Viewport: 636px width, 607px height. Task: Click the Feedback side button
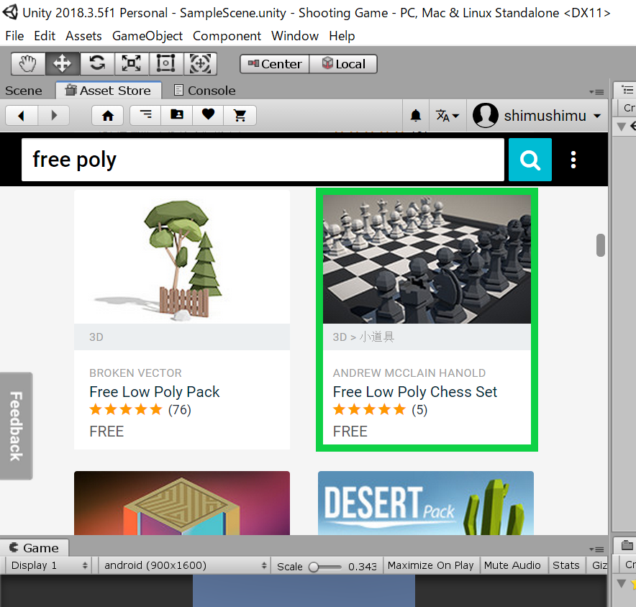click(x=16, y=426)
